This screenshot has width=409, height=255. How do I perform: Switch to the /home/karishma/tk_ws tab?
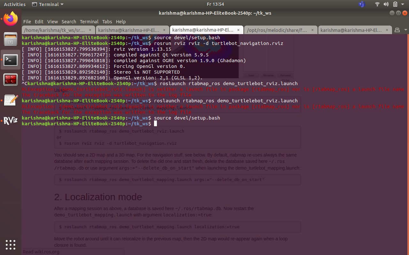tap(54, 30)
